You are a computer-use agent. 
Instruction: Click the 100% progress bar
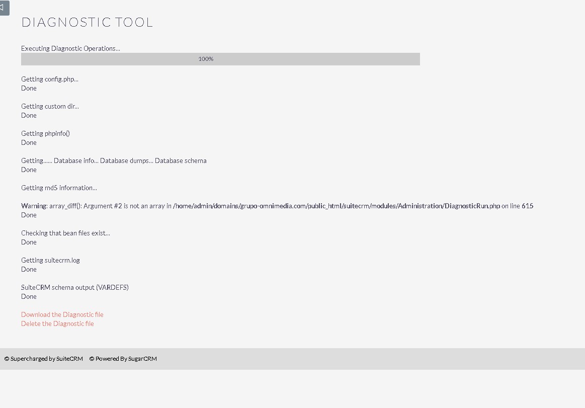[x=220, y=59]
